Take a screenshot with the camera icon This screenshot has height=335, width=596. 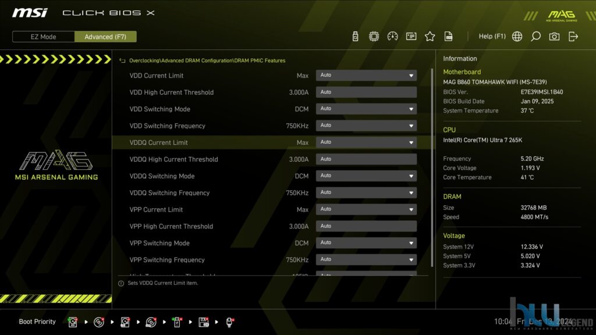554,37
